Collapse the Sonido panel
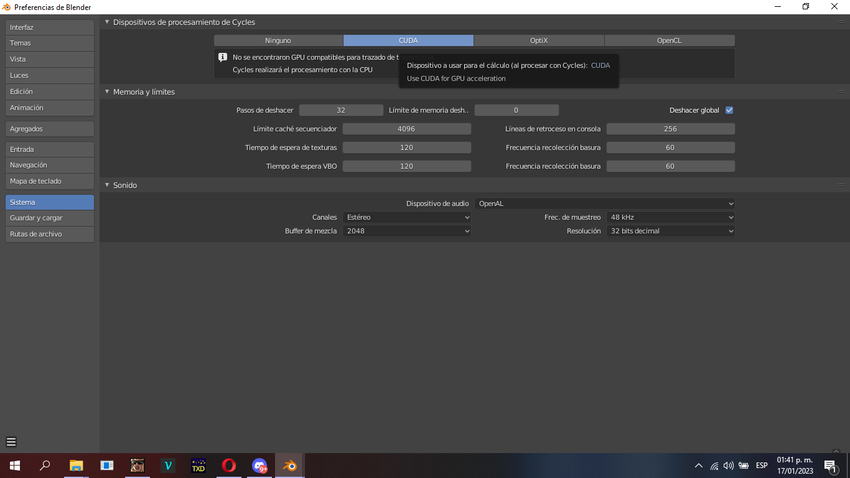Screen dimensions: 850x478 point(107,185)
